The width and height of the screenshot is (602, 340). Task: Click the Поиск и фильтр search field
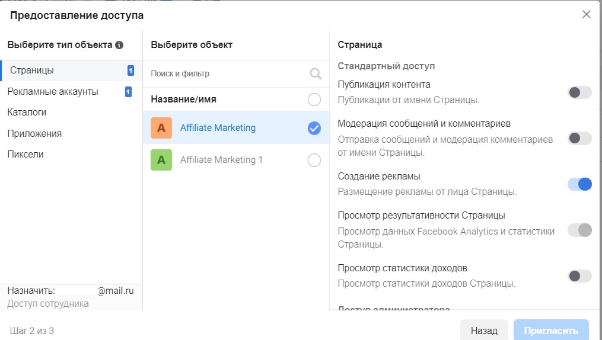[235, 73]
